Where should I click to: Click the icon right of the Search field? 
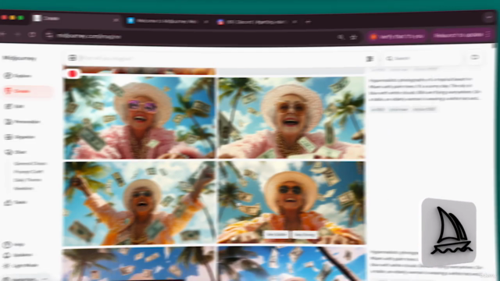475,57
